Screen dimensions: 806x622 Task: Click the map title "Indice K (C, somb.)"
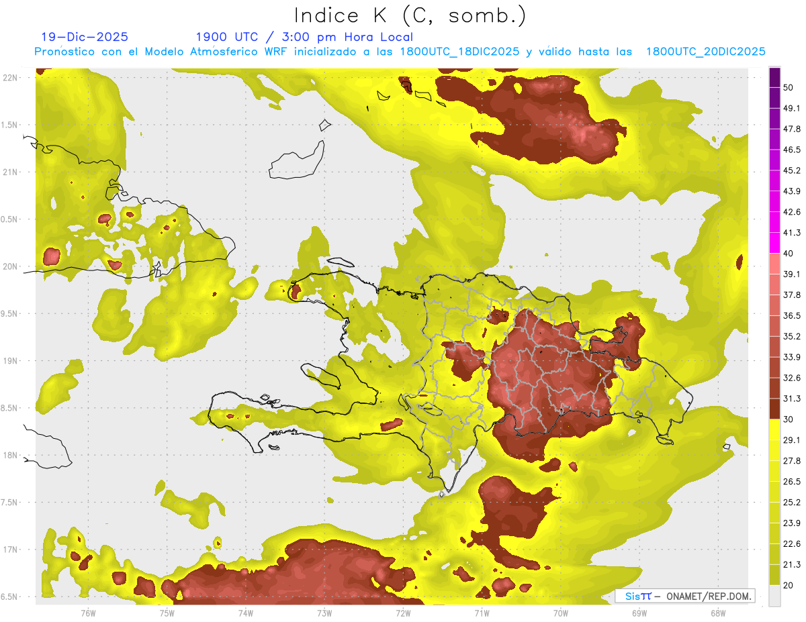[410, 15]
